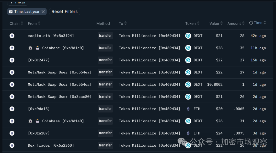The image size is (276, 153).
Task: Click the DEXT token icon in the [0x3cac80] row
Action: [188, 97]
